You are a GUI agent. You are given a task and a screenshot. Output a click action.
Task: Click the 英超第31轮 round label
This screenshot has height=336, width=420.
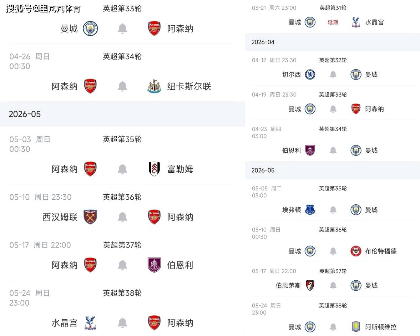pos(333,8)
